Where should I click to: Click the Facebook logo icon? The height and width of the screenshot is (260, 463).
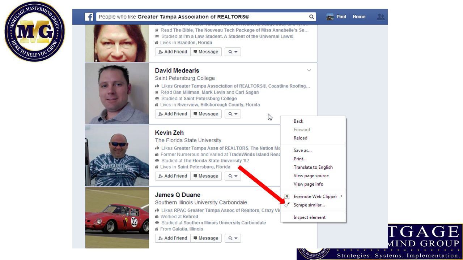coord(89,17)
